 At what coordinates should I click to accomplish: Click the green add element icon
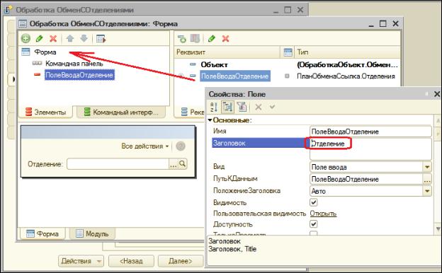pos(25,38)
